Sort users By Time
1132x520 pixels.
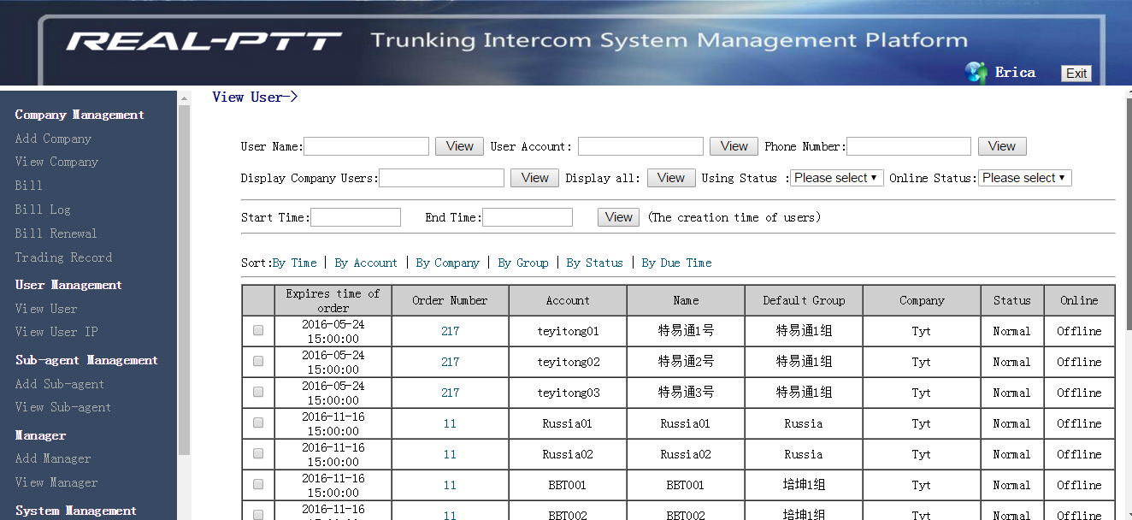pyautogui.click(x=295, y=263)
